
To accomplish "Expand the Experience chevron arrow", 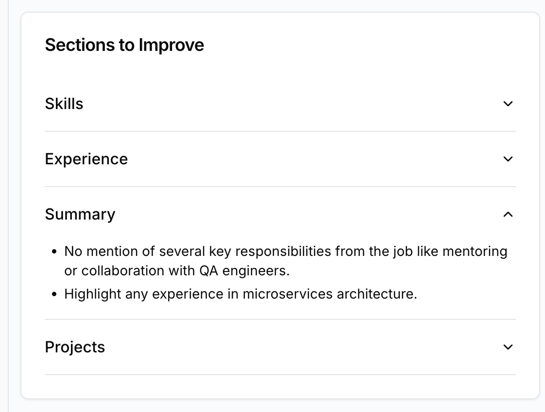I will click(508, 159).
